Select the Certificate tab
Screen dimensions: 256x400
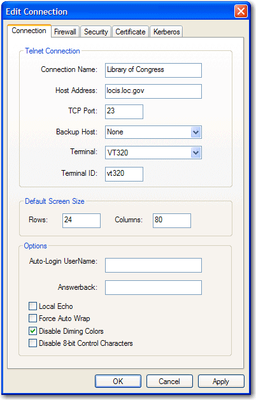coord(131,32)
